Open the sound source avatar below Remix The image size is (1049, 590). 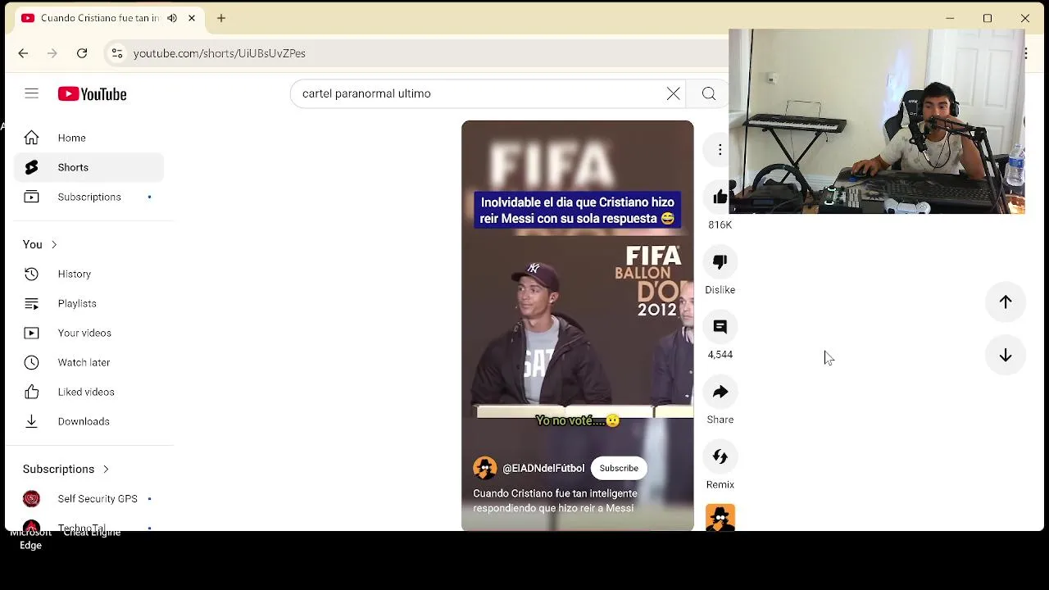720,518
